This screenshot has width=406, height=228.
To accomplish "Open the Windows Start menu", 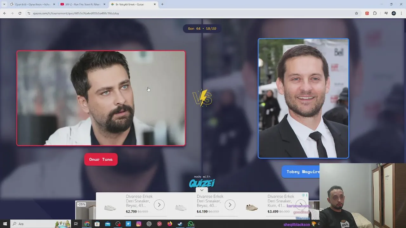I will coord(5,224).
